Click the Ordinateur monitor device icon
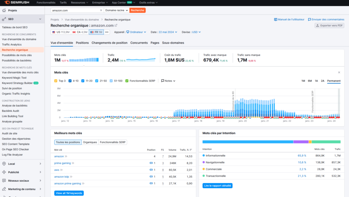This screenshot has height=197, width=349. click(x=128, y=32)
